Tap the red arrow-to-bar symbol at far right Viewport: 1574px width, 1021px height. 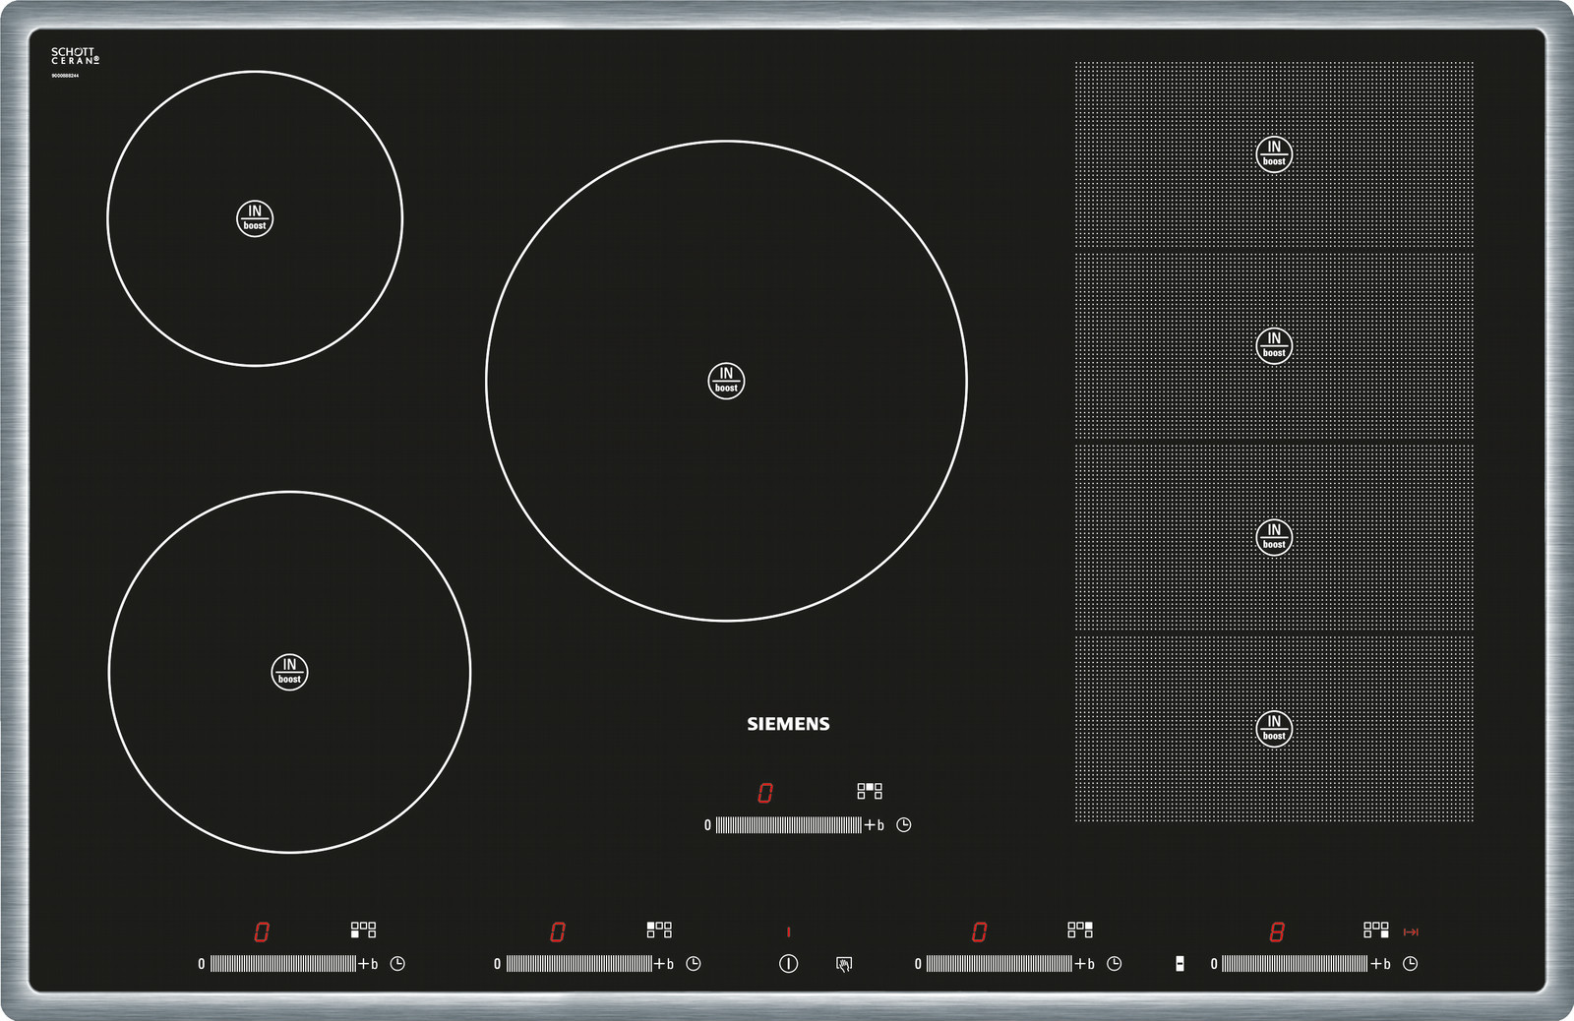click(1411, 931)
